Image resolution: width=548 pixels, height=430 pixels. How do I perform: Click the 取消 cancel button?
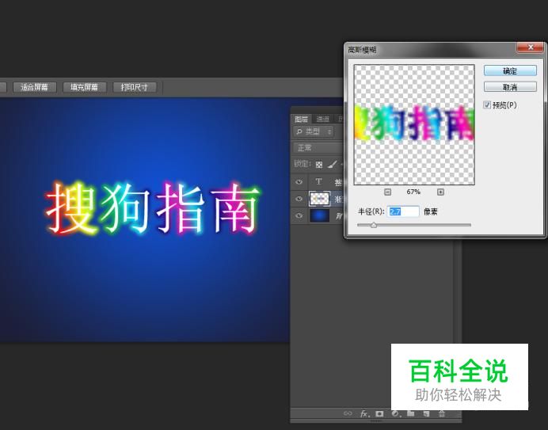coord(510,87)
